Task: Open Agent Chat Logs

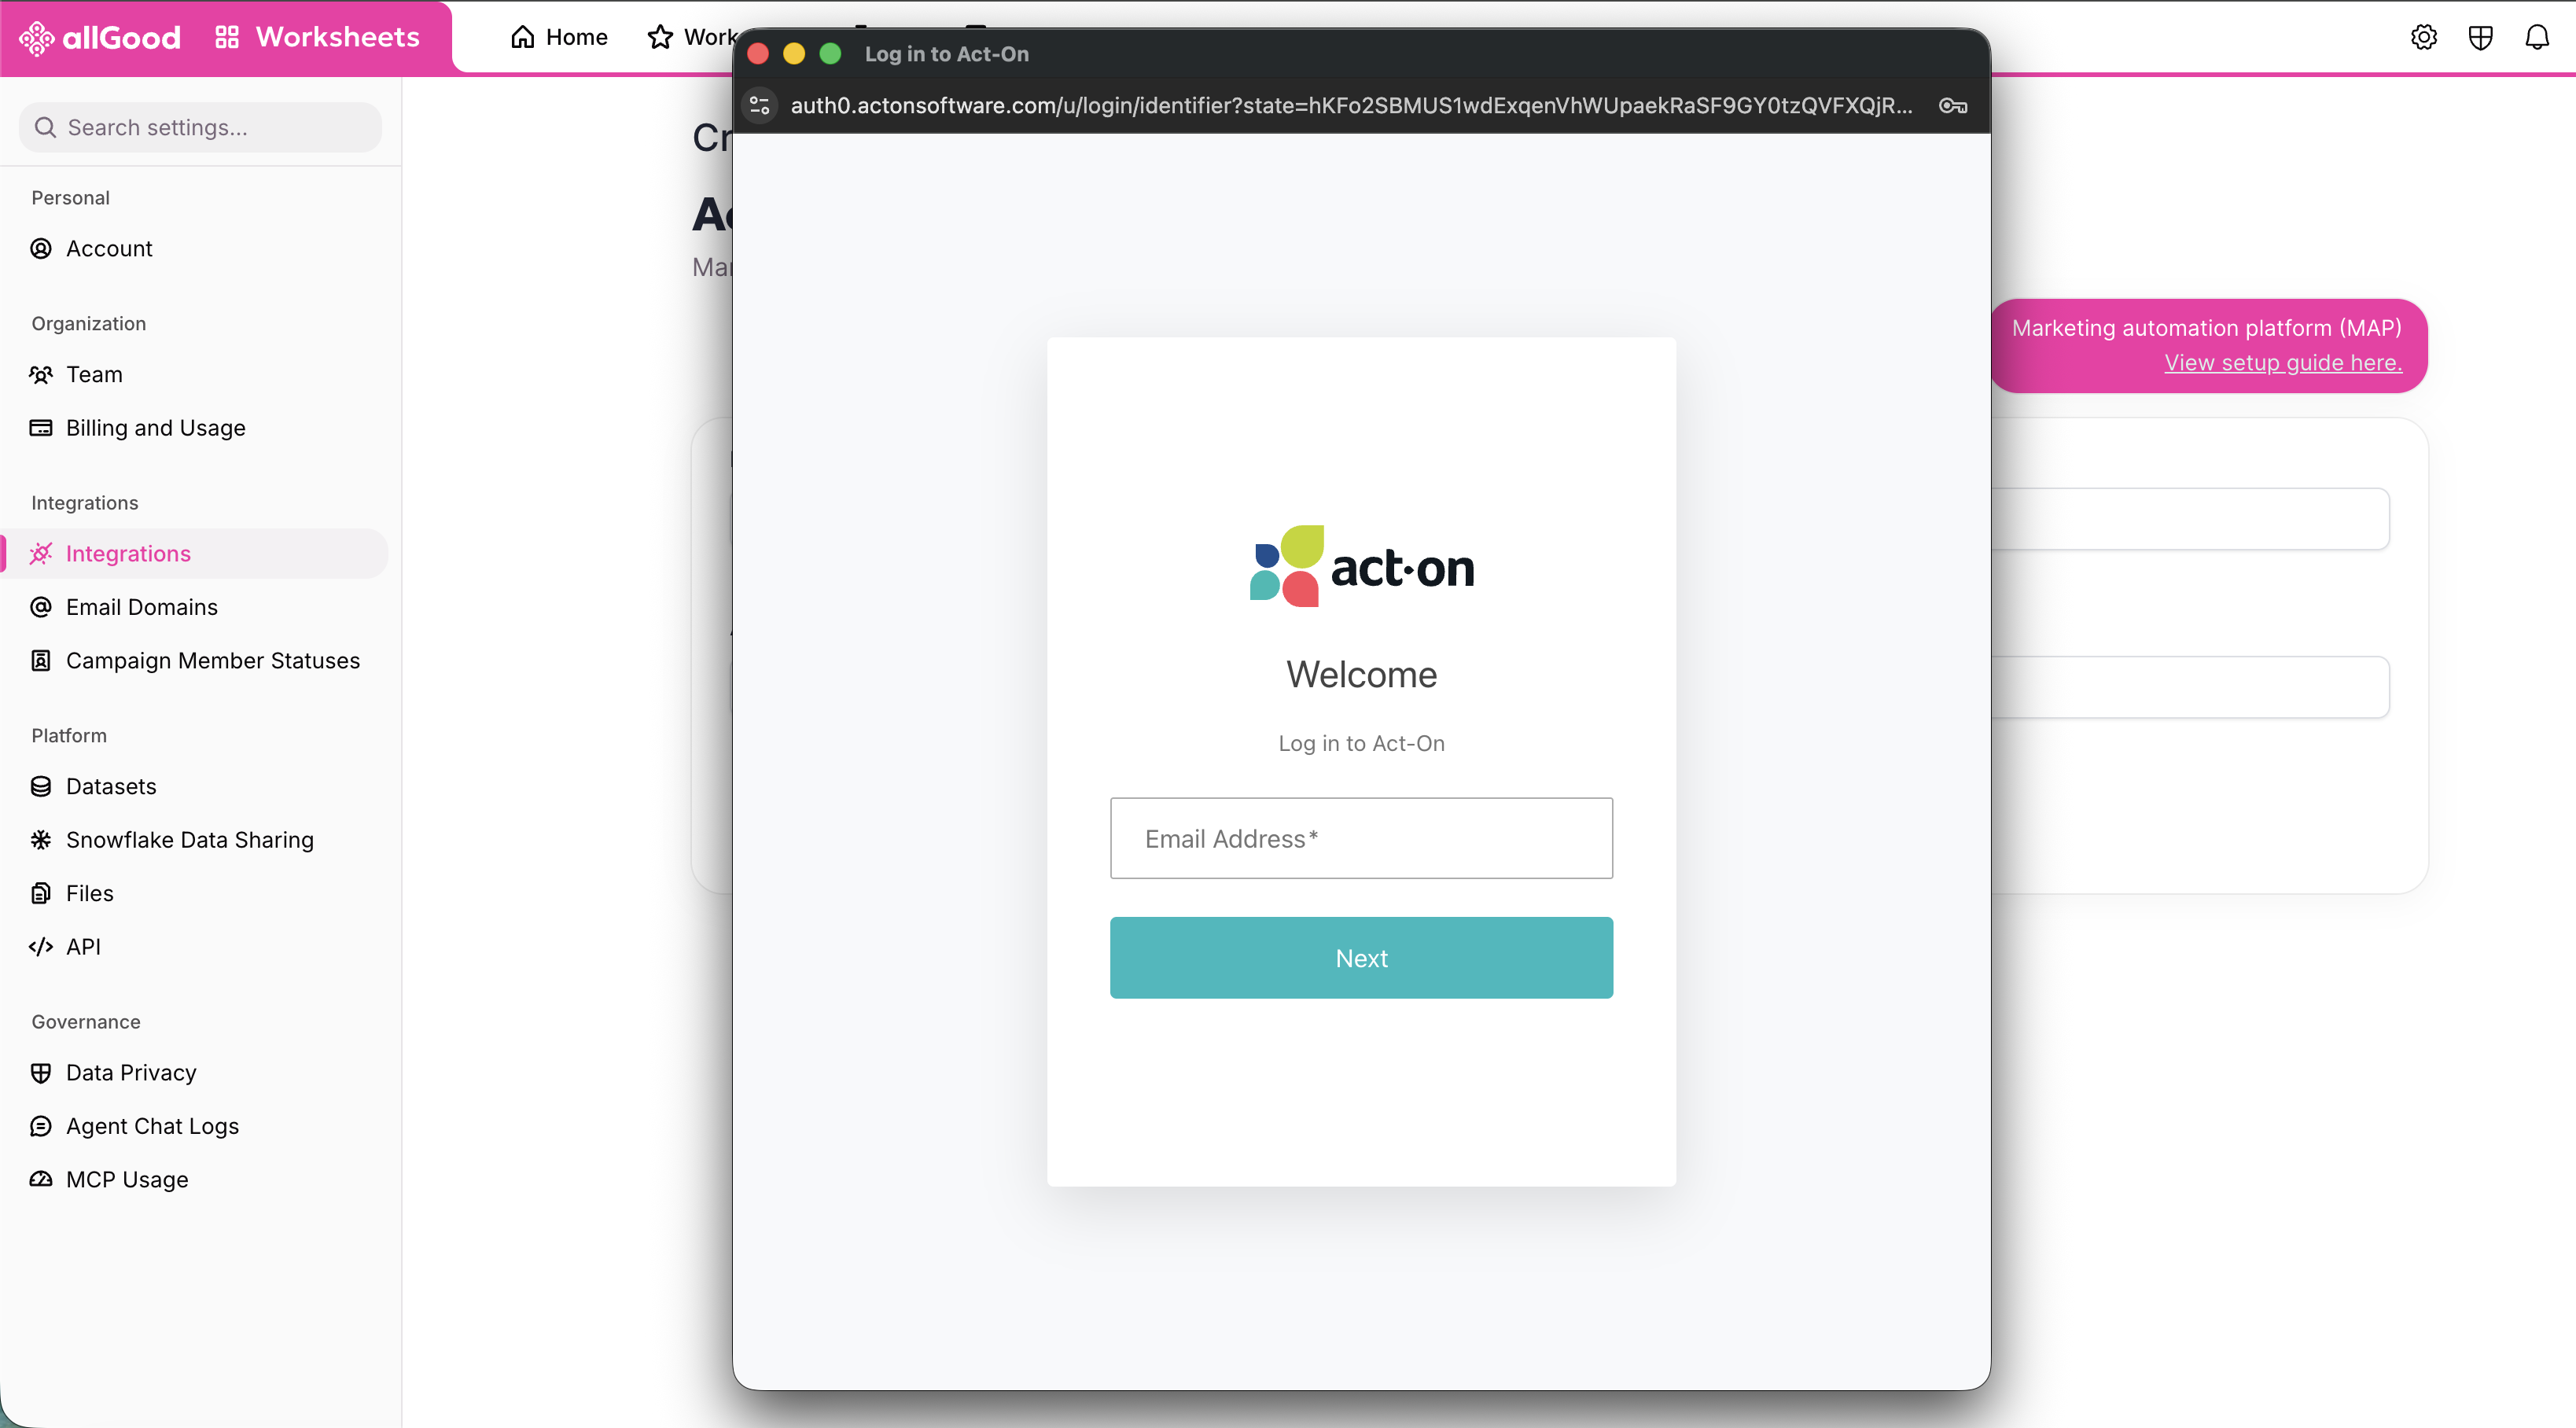Action: point(194,1127)
